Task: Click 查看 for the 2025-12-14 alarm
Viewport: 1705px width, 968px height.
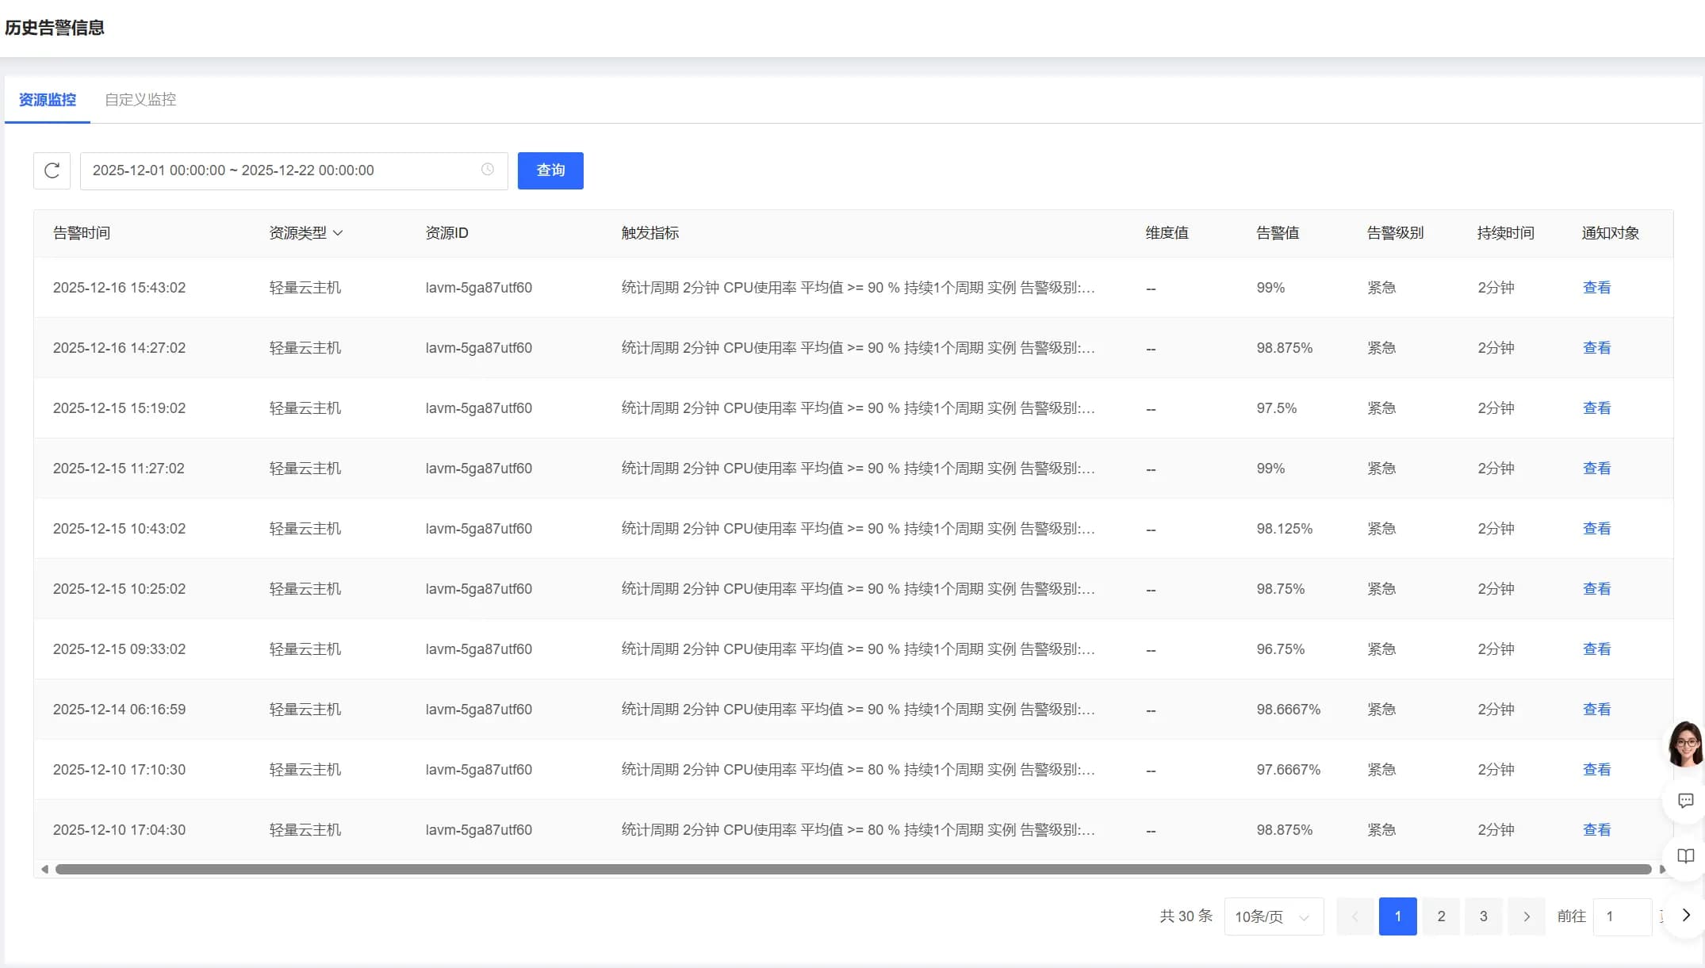Action: [1596, 710]
